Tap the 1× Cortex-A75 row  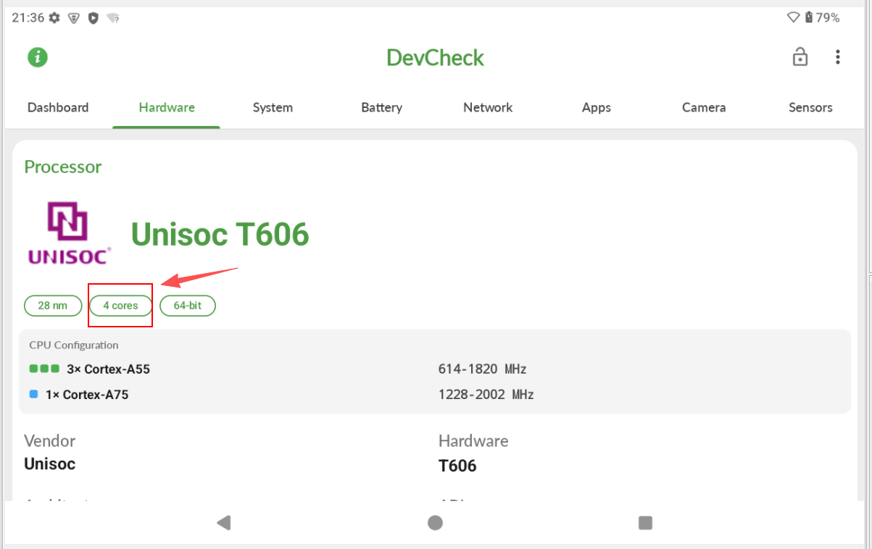coord(435,395)
